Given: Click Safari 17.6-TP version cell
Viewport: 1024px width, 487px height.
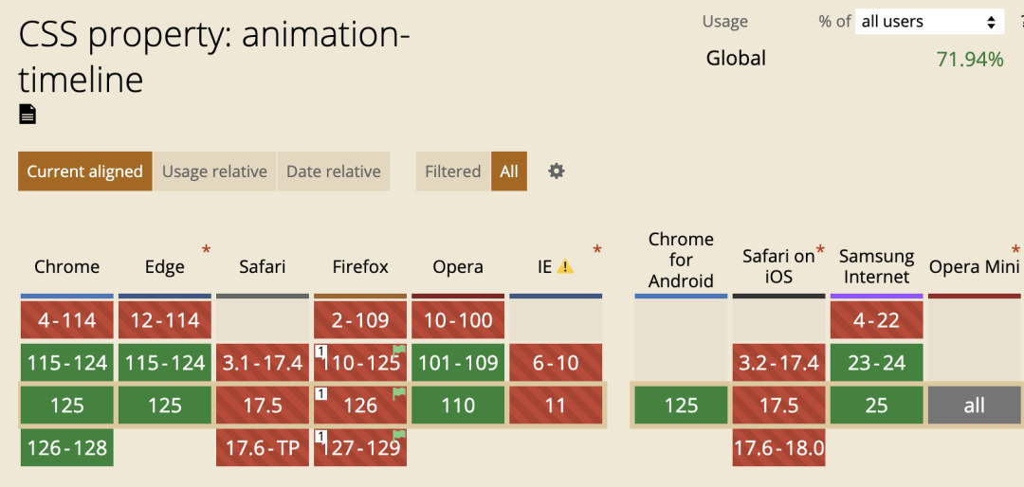Looking at the screenshot, I should 263,448.
